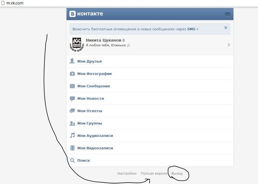Image resolution: width=258 pixels, height=184 pixels.
Task: Click the camera icon of Мои Фотографии
Action: tap(72, 74)
